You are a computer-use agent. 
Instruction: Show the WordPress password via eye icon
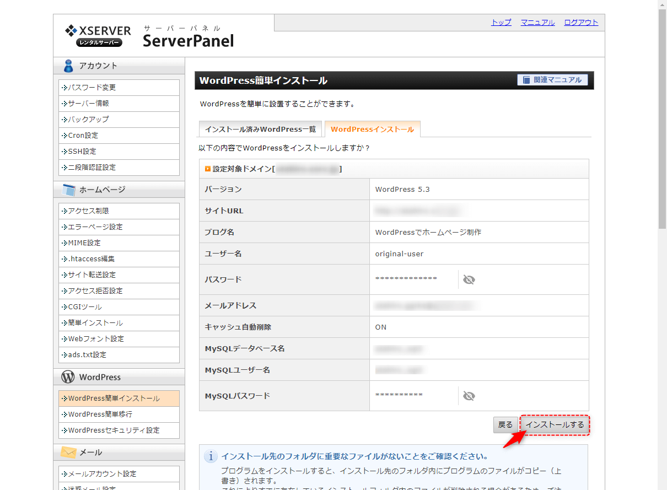469,279
